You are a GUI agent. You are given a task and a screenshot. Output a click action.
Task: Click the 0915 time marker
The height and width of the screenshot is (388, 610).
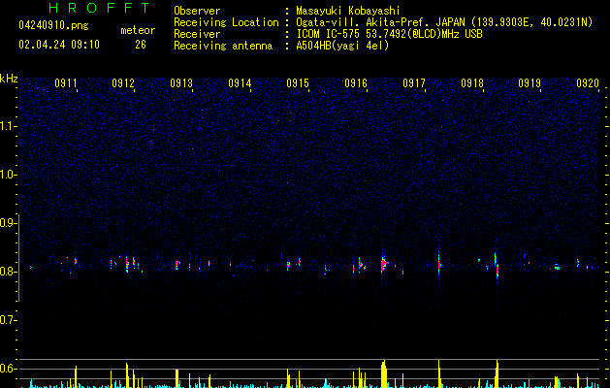point(298,83)
